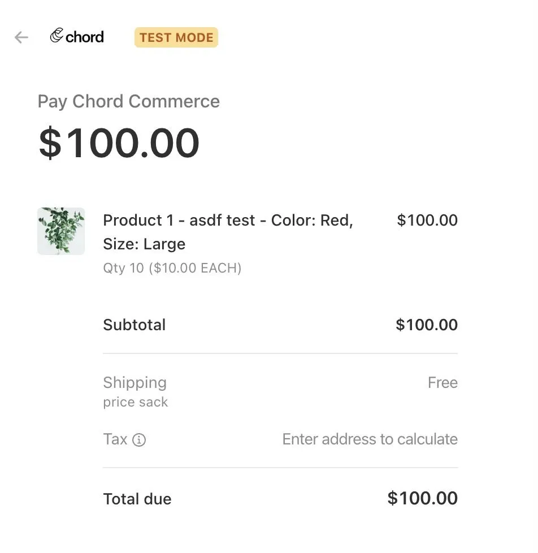Click the price sack shipping method

coord(136,402)
